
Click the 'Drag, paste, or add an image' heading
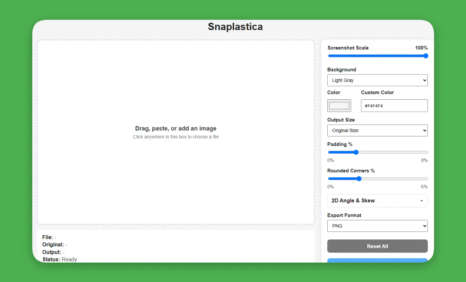point(176,128)
